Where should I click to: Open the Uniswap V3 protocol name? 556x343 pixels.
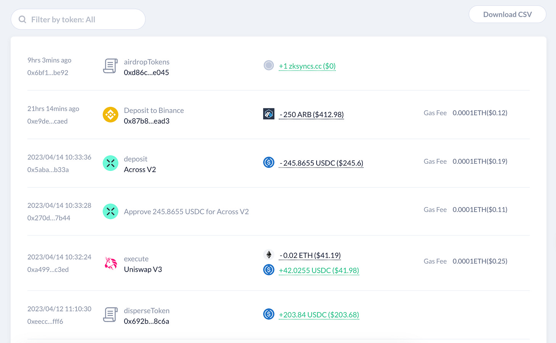[x=143, y=269]
